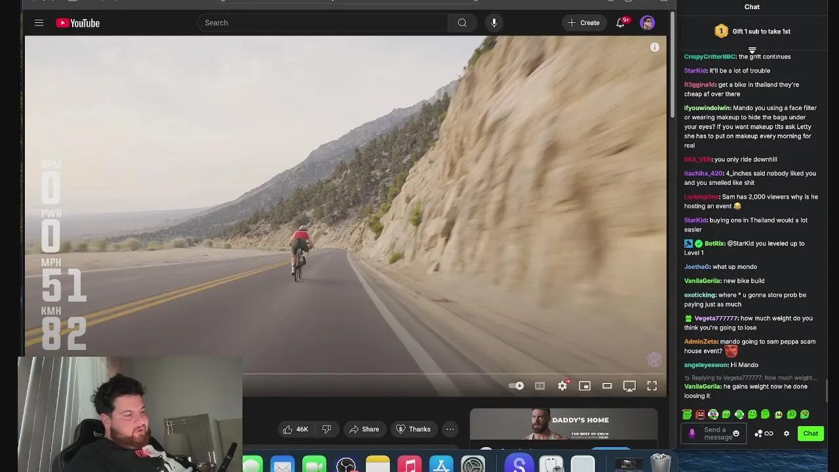Click the magnifier search button
The height and width of the screenshot is (472, 839).
click(x=462, y=23)
